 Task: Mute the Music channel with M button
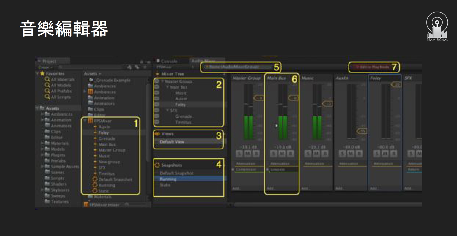tap(316, 154)
